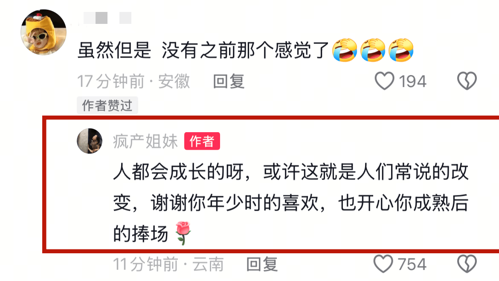The height and width of the screenshot is (281, 499).
Task: Open the 疯产姐妹 username profile
Action: point(145,141)
